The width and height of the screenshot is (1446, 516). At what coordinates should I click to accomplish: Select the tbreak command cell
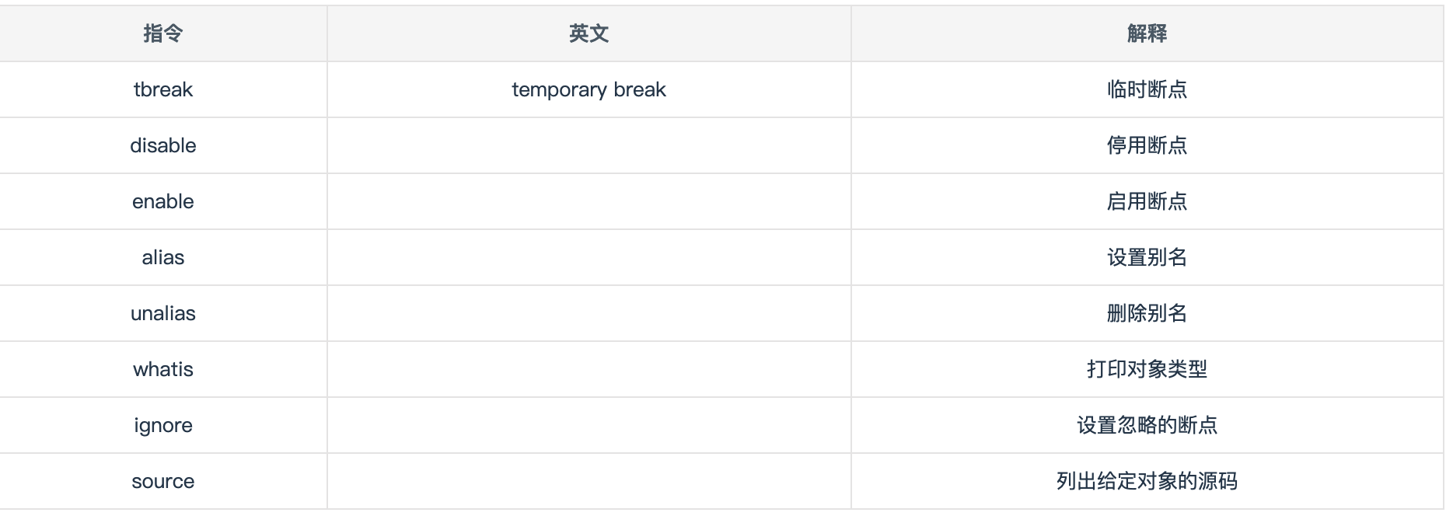tap(163, 89)
